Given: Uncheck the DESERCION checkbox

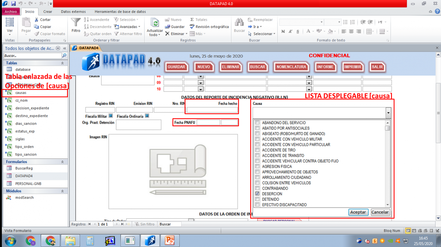Looking at the screenshot, I should tap(257, 194).
